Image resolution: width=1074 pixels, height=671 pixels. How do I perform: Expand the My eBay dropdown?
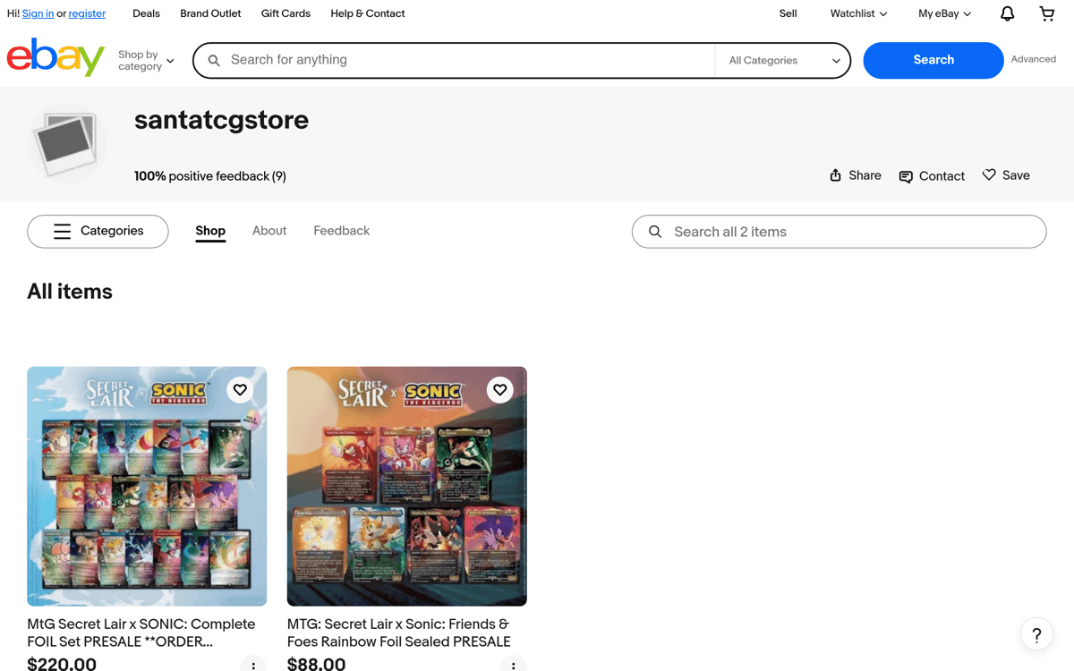click(944, 13)
